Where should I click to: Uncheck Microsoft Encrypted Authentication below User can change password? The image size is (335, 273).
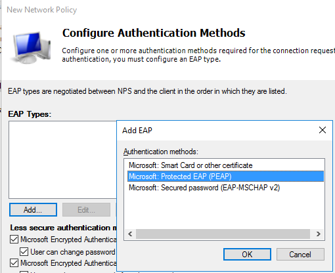click(x=14, y=263)
